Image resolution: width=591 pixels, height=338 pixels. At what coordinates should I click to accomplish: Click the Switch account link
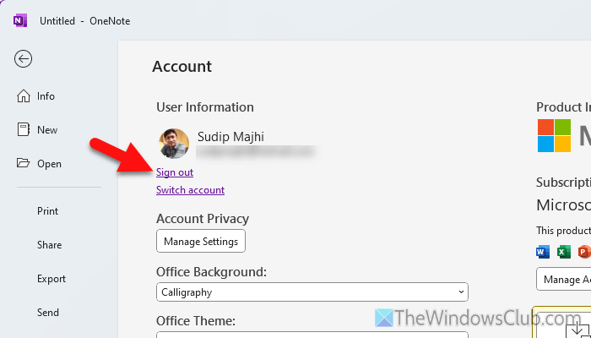point(190,190)
